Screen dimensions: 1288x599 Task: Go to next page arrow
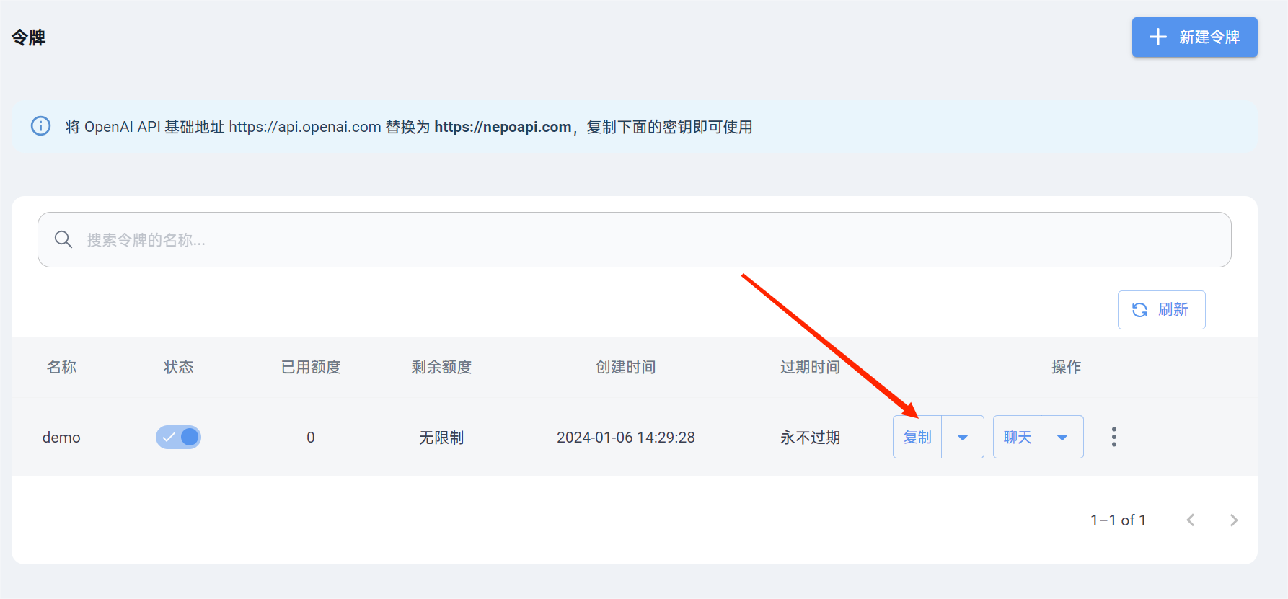click(1234, 520)
